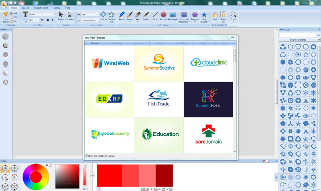
Task: Open the Help ribbon tab
Action: point(67,8)
